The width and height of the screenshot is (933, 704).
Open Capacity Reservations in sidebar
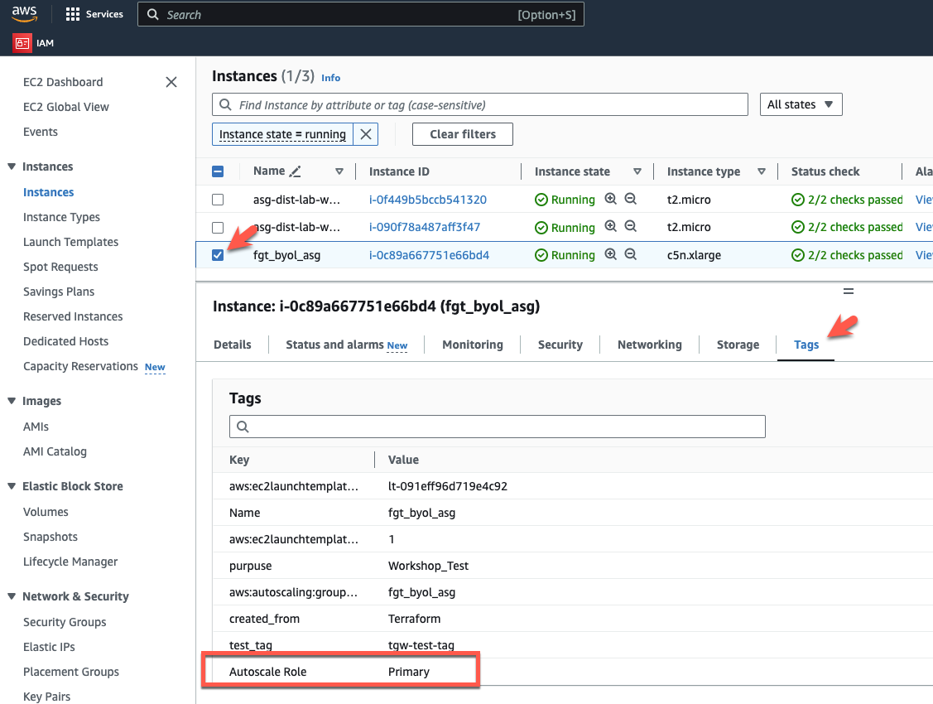(x=80, y=367)
